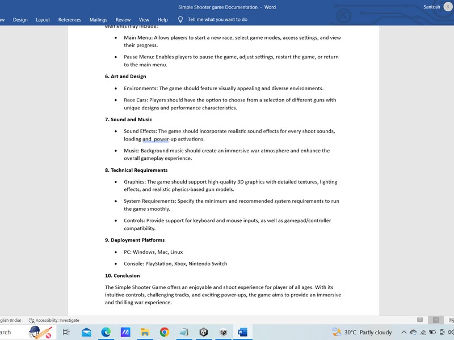The width and height of the screenshot is (454, 340).
Task: Open the blue slanted-lines app on the taskbar
Action: tap(125, 332)
